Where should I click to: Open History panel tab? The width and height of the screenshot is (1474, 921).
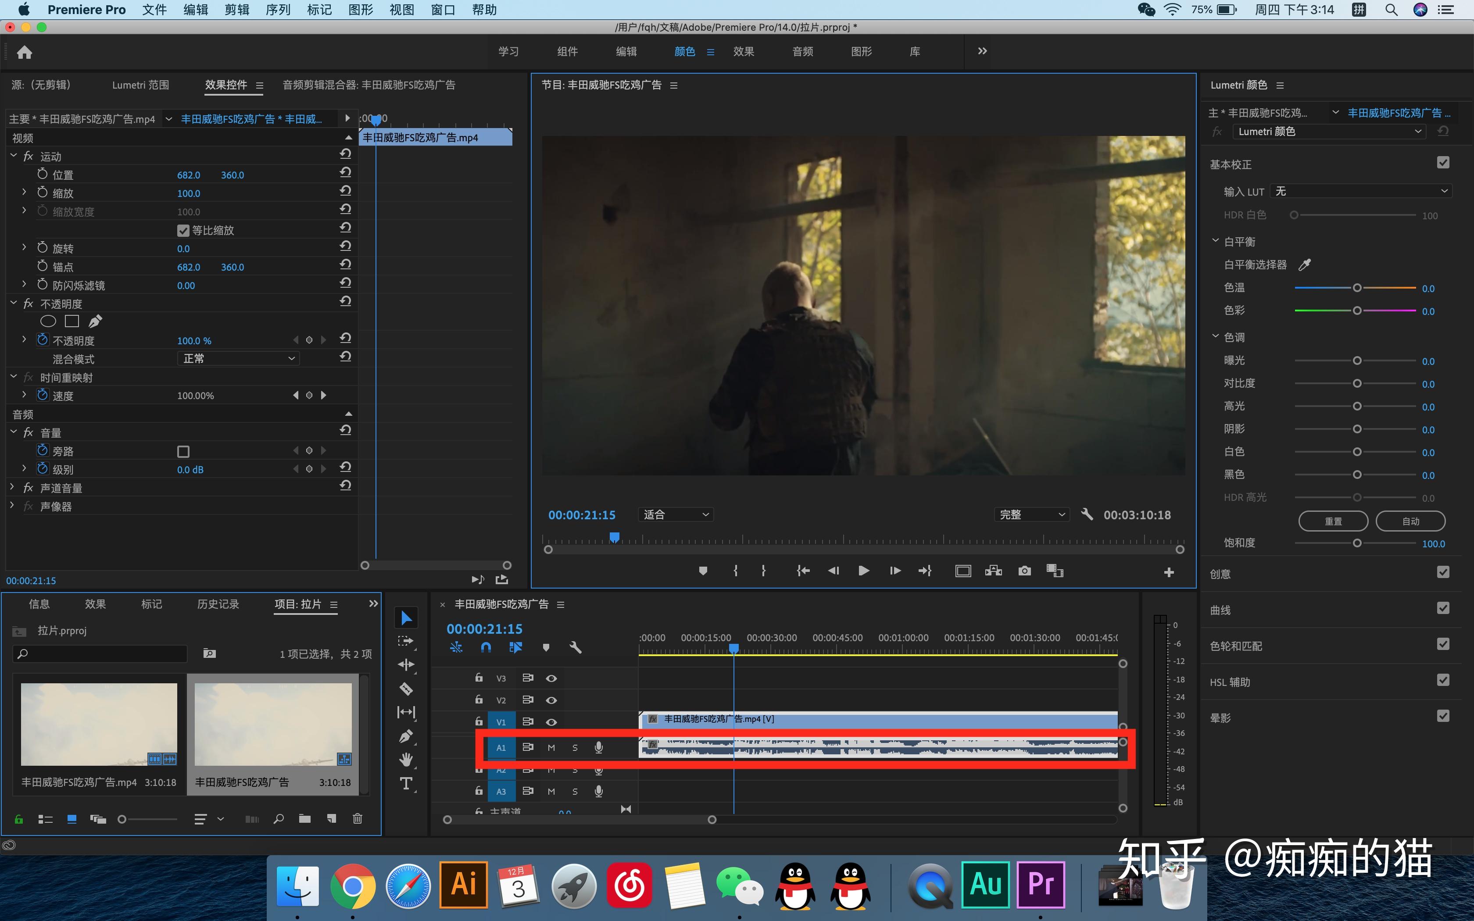pyautogui.click(x=218, y=604)
